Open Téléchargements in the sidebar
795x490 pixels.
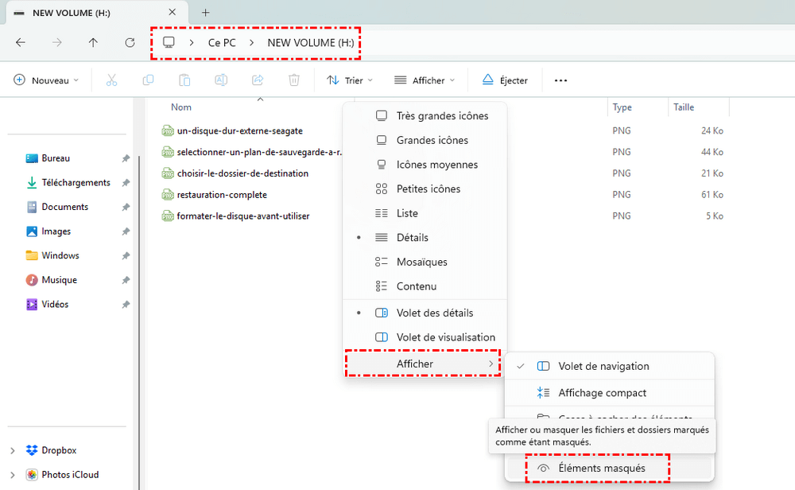pos(76,183)
